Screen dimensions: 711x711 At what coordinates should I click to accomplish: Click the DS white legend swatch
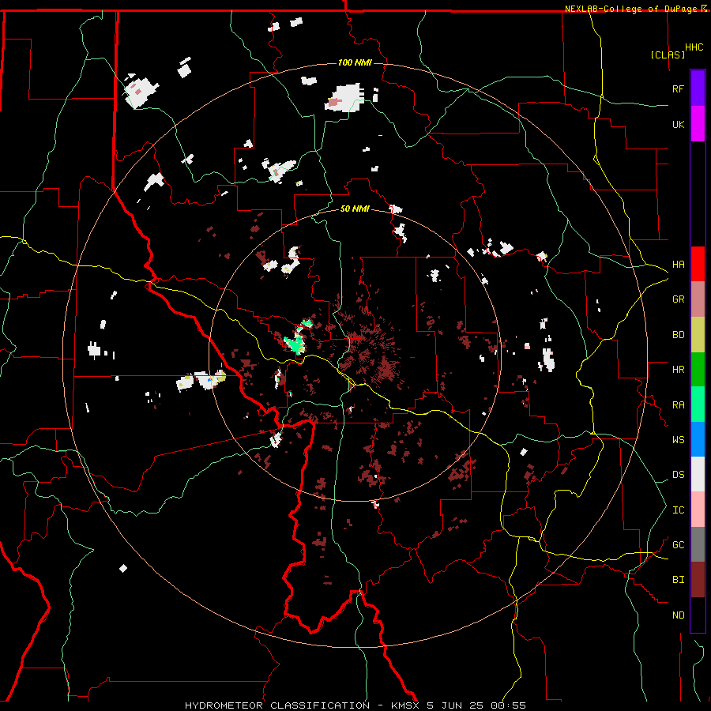coord(698,474)
